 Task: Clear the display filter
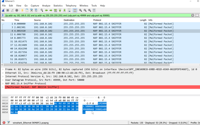tap(193, 15)
